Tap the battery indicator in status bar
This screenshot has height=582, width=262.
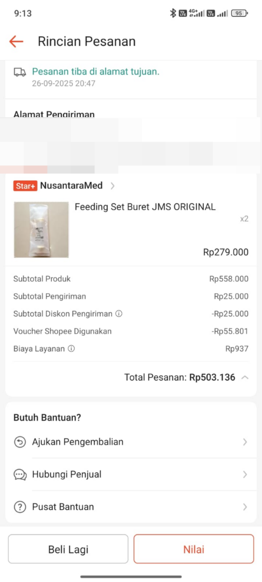[x=239, y=13]
